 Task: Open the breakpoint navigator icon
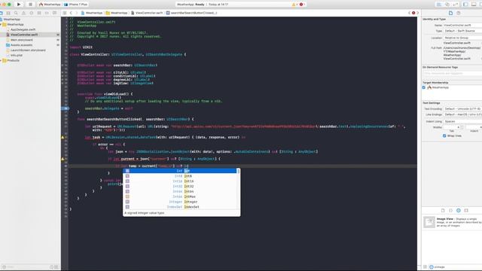pyautogui.click(x=47, y=13)
